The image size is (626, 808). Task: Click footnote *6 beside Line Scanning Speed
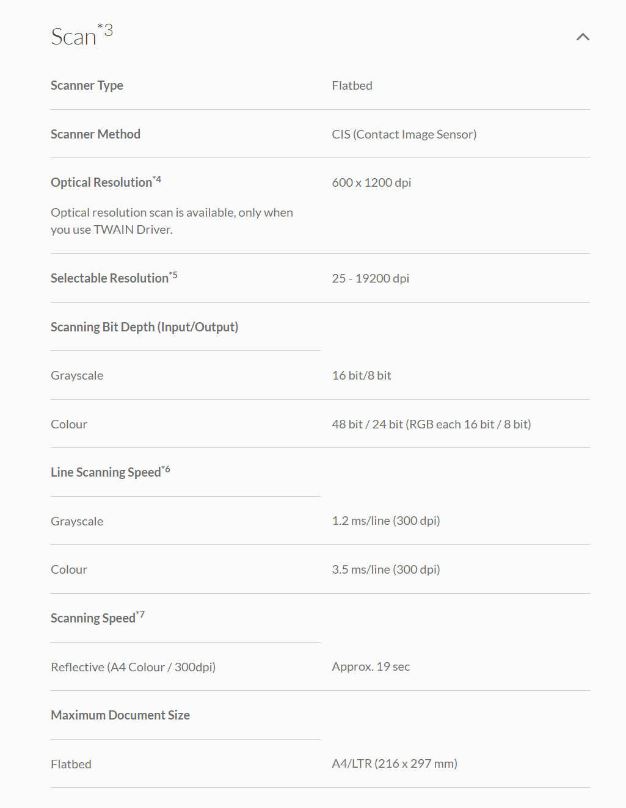[166, 469]
